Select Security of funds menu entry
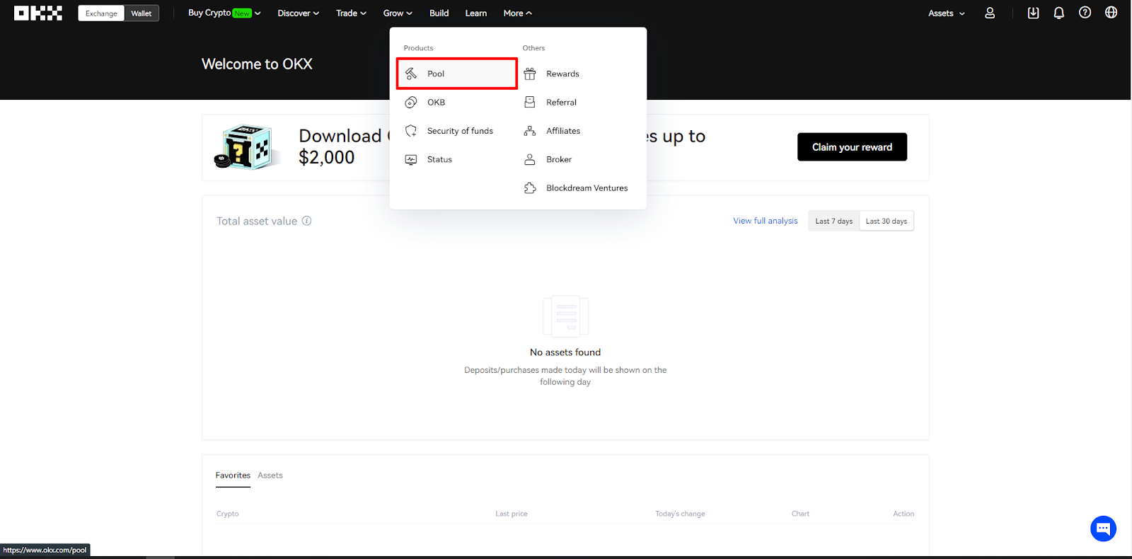This screenshot has width=1132, height=559. [x=457, y=131]
